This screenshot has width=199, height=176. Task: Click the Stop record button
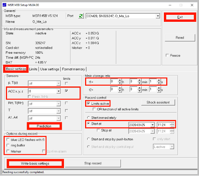click(x=93, y=163)
